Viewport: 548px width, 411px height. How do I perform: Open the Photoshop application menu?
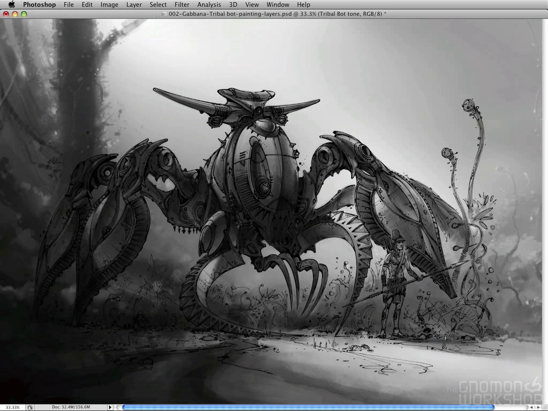pos(39,4)
